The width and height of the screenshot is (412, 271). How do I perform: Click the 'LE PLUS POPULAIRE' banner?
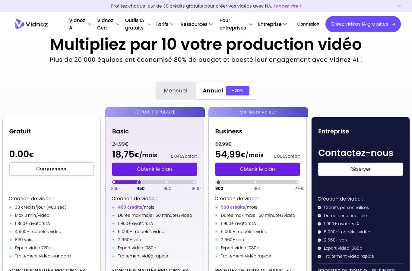155,112
